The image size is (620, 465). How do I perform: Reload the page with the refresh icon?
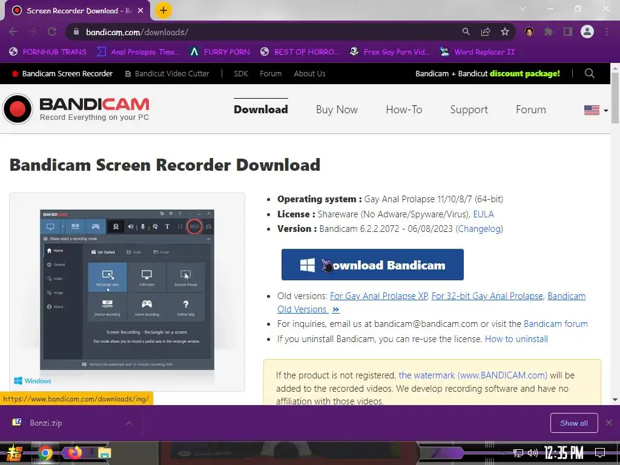coord(52,31)
